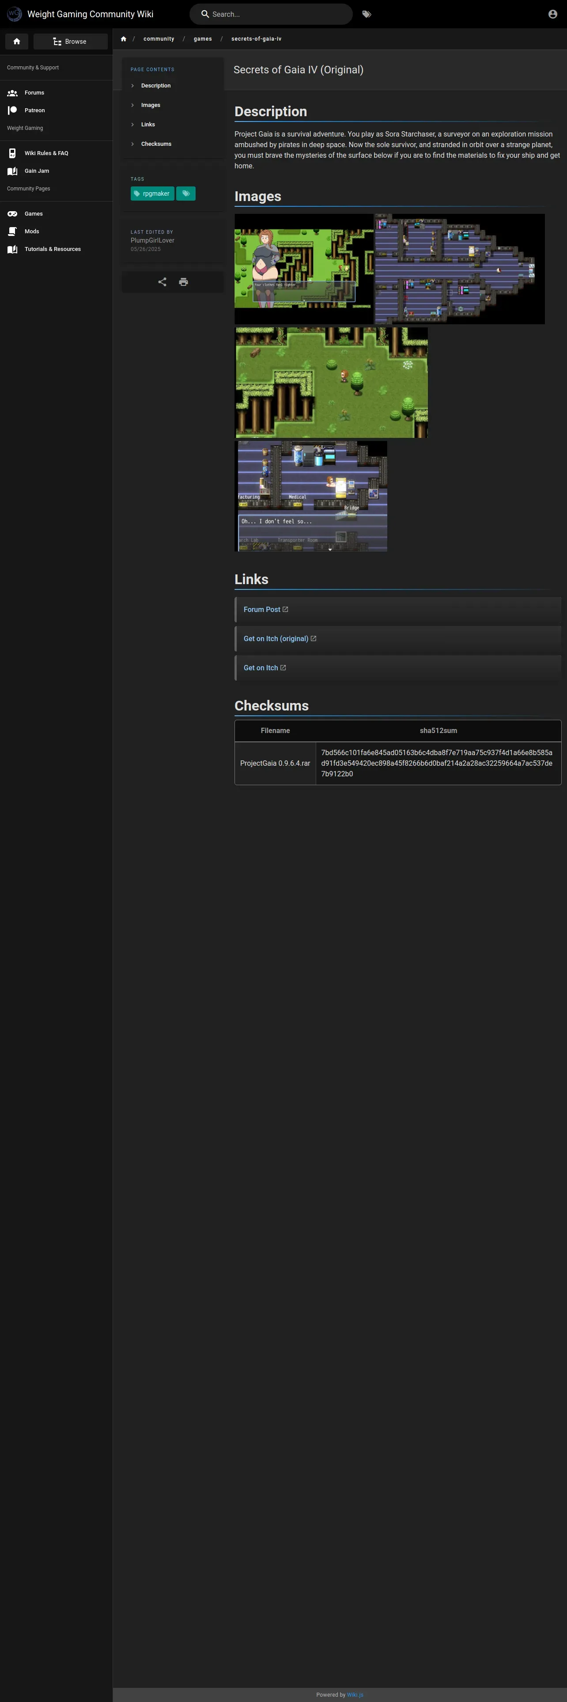Click the Filename column header
Viewport: 567px width, 1702px height.
[275, 731]
